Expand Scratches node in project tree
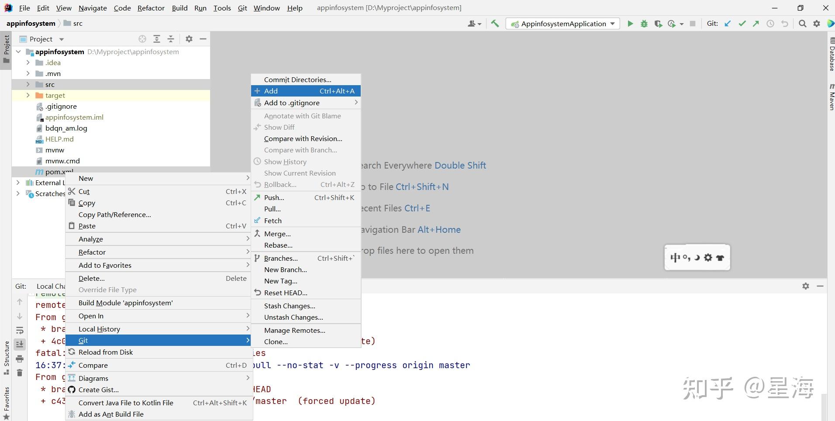Screen dimensions: 835x421 tap(18, 193)
